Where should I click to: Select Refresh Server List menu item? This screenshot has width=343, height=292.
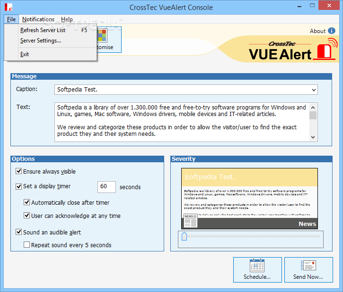pyautogui.click(x=50, y=30)
